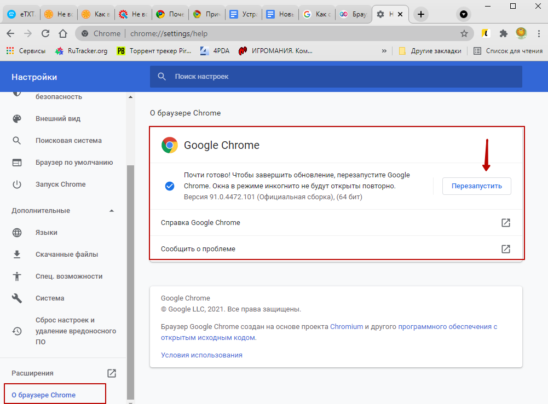
Task: Expand hidden bookmarks with the double chevron
Action: (384, 51)
